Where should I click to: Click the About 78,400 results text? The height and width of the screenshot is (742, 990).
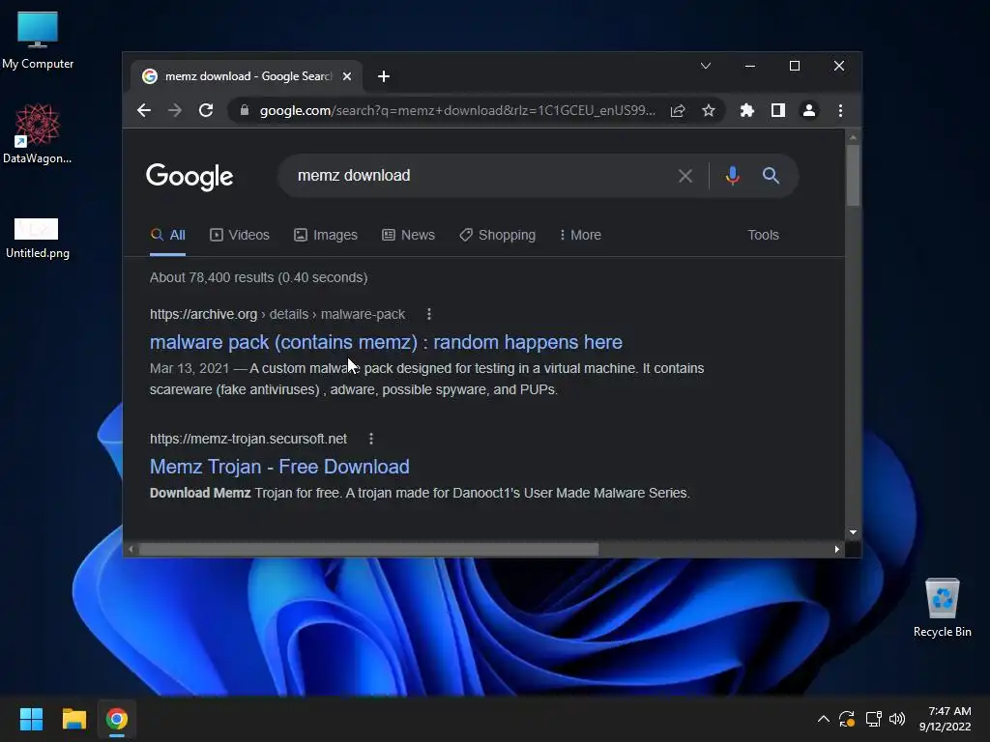258,277
